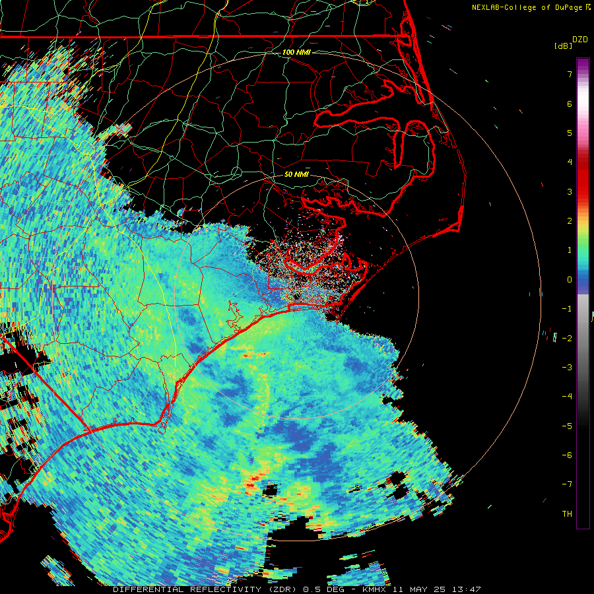
Task: Click the 50 NMI range ring label
Action: point(296,175)
